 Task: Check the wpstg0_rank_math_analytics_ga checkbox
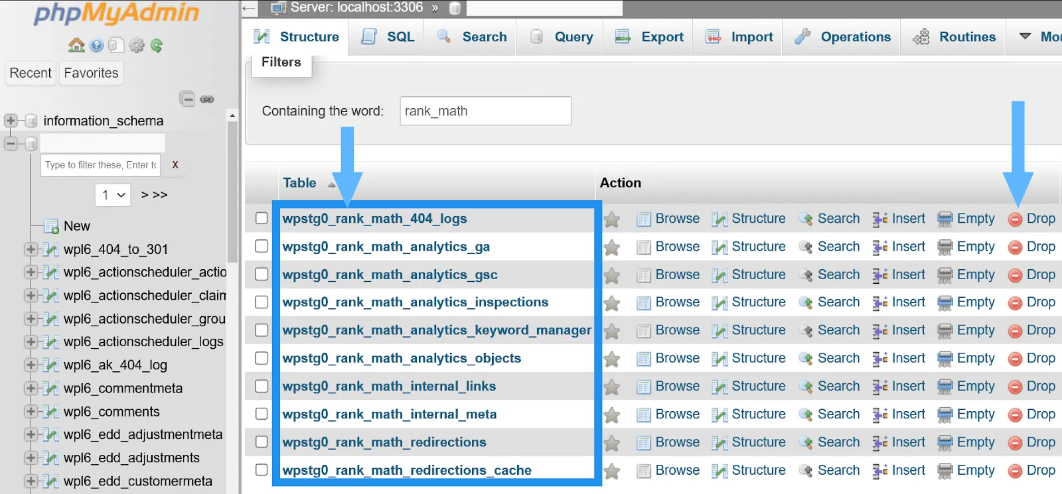click(x=262, y=246)
